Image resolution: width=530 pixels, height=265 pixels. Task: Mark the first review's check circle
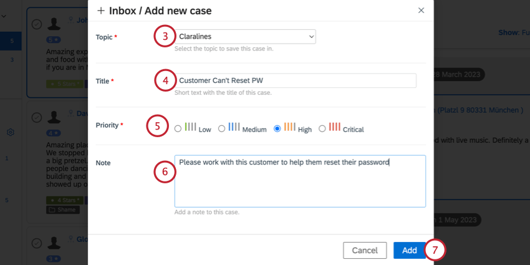(37, 24)
